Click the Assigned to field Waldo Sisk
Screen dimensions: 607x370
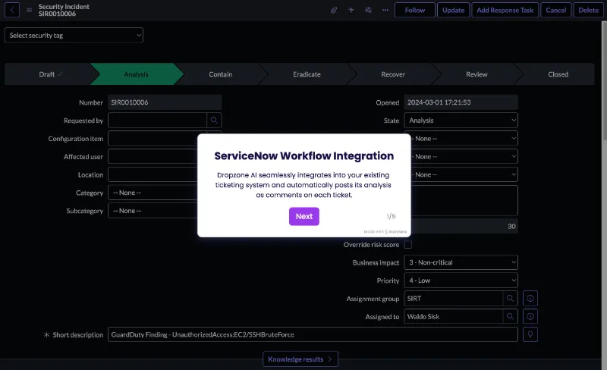pyautogui.click(x=453, y=317)
